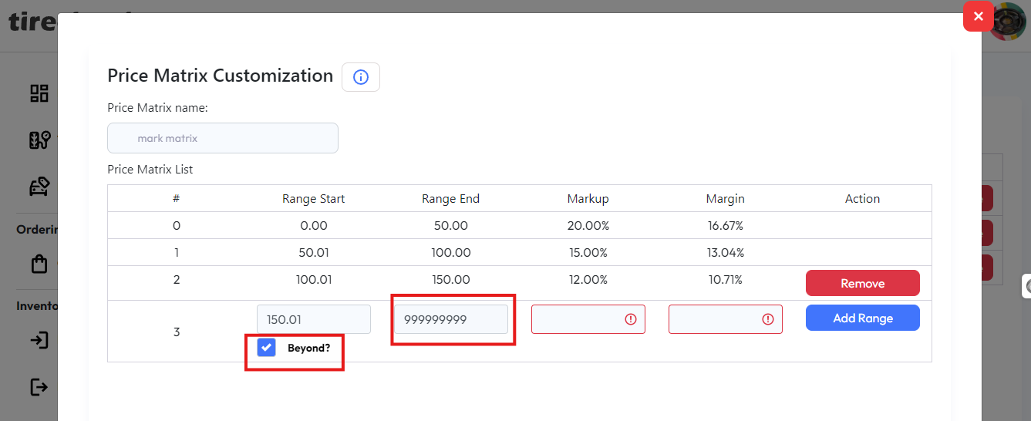Click the info icon beside Price Matrix Customization
Viewport: 1031px width, 421px height.
361,77
